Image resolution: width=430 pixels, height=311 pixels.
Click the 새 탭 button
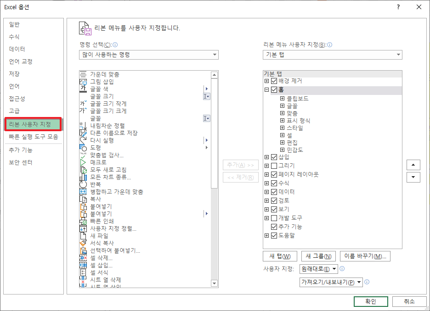(280, 256)
